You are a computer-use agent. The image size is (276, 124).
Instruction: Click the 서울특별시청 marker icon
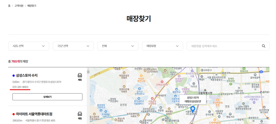[x=205, y=90]
